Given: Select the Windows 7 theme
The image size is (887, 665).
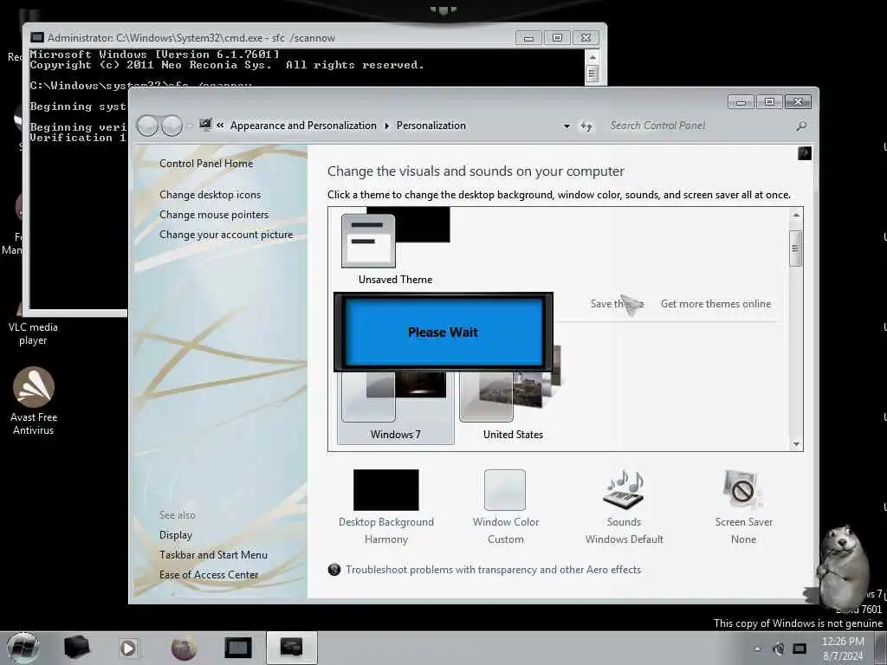Looking at the screenshot, I should click(395, 409).
